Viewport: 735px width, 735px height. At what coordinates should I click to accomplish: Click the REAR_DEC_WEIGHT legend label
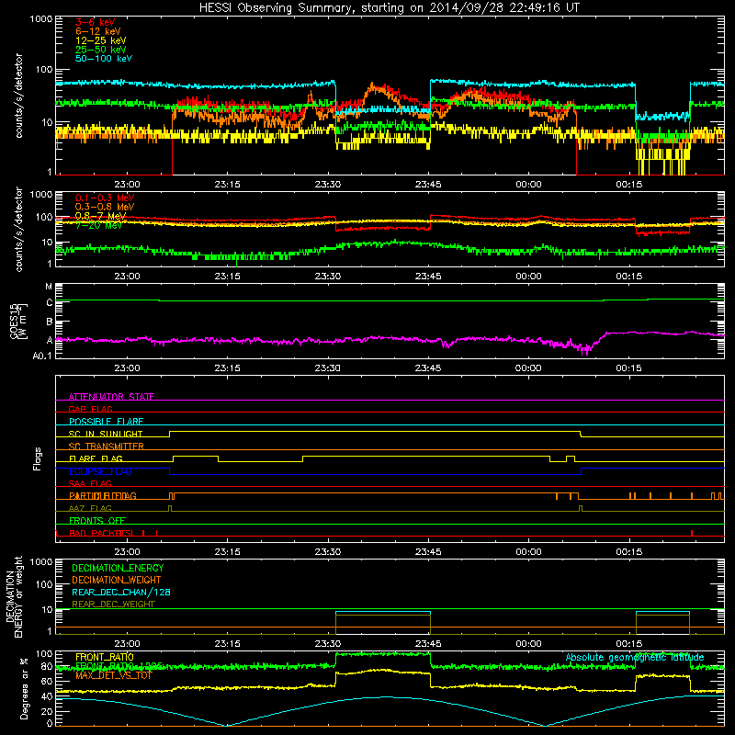[113, 605]
